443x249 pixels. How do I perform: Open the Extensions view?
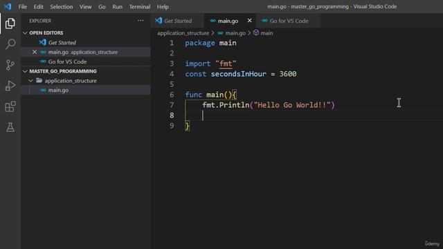[x=10, y=107]
